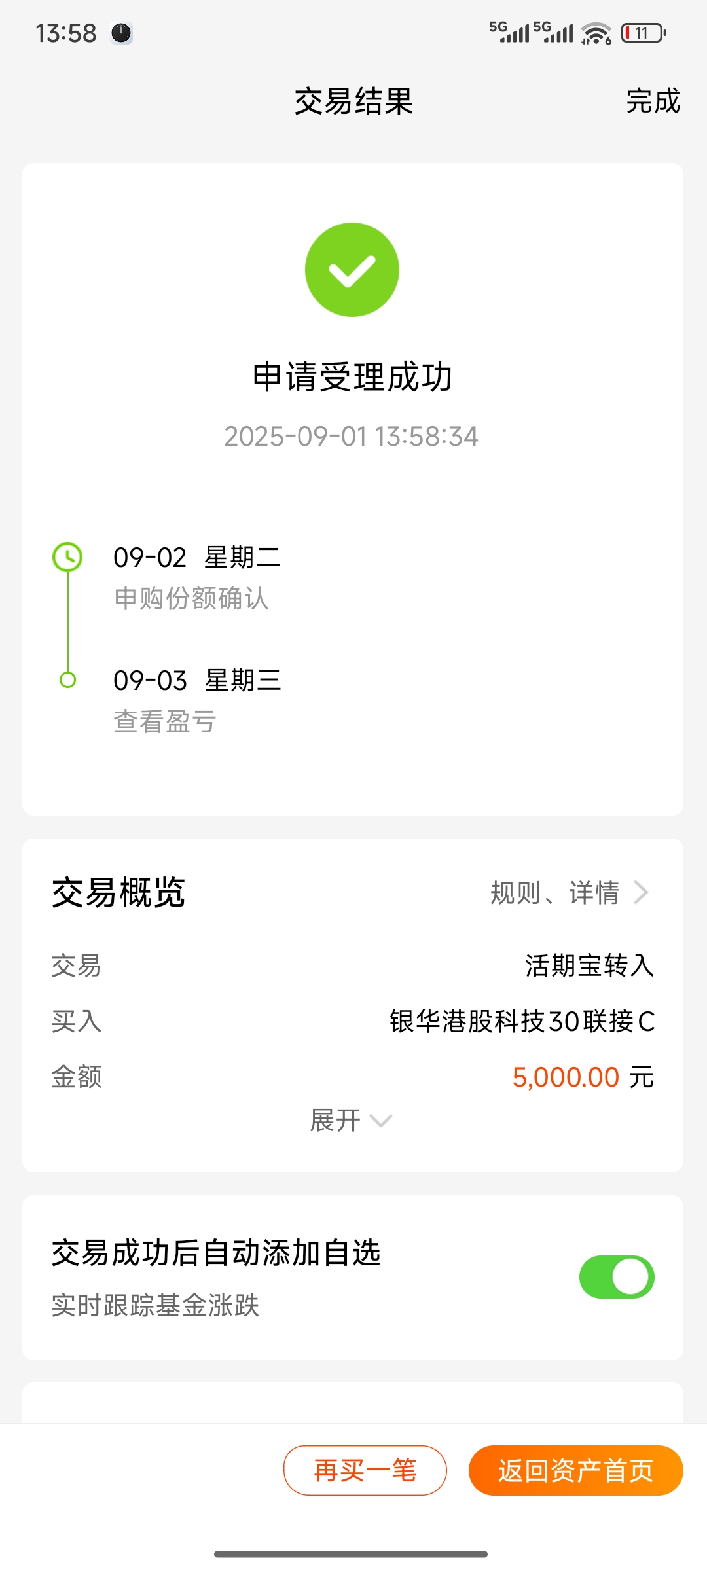Screen dimensions: 707x1571
Task: Expand transaction details via 展开
Action: click(x=352, y=1121)
